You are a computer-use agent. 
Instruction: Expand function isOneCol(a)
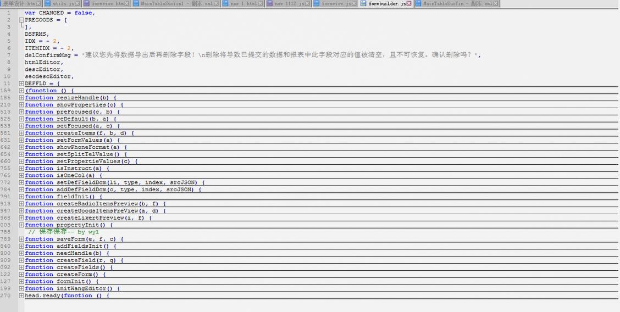pyautogui.click(x=21, y=175)
